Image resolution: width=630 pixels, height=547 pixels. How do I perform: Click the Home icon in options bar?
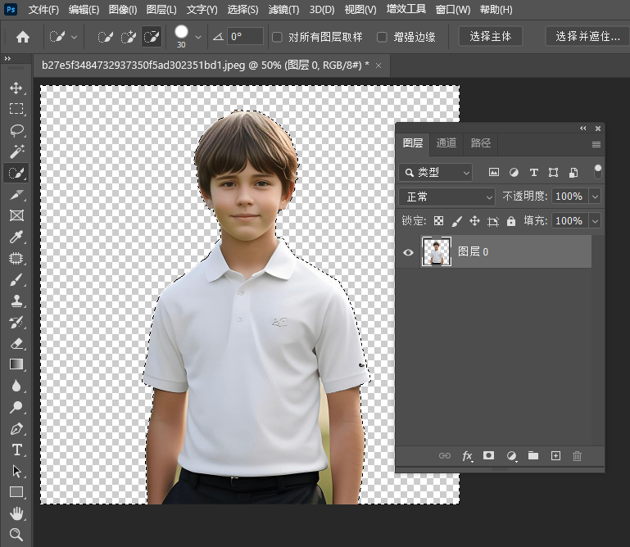(x=23, y=37)
